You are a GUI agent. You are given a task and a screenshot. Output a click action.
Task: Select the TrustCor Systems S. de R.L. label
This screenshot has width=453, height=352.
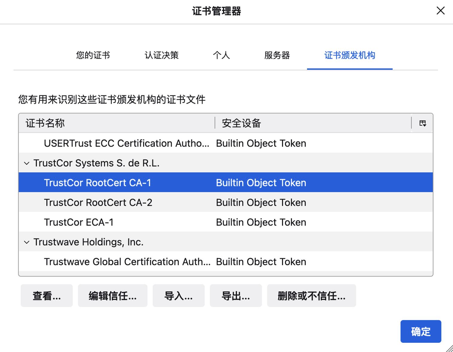pos(96,163)
